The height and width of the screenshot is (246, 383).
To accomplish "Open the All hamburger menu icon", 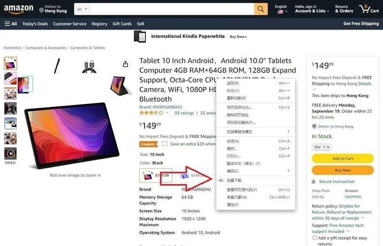I will [x=7, y=24].
